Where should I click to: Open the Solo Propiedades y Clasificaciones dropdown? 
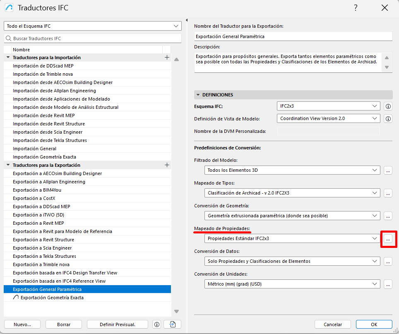(x=292, y=261)
